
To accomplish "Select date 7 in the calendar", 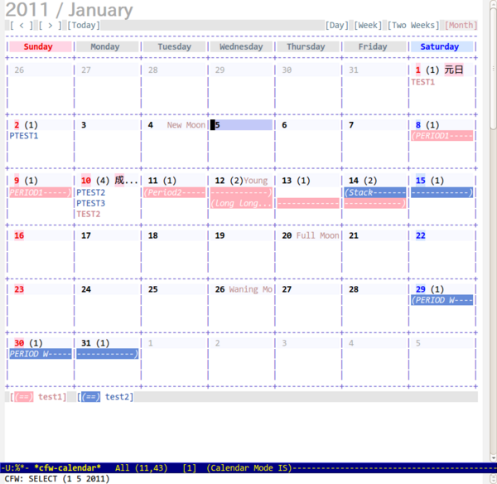I will click(x=351, y=125).
